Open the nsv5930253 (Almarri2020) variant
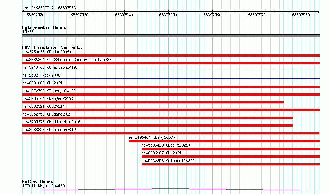Image resolution: width=330 pixels, height=194 pixels. pyautogui.click(x=168, y=161)
